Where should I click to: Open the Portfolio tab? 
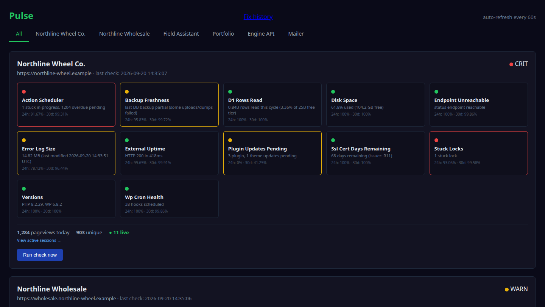tap(223, 34)
